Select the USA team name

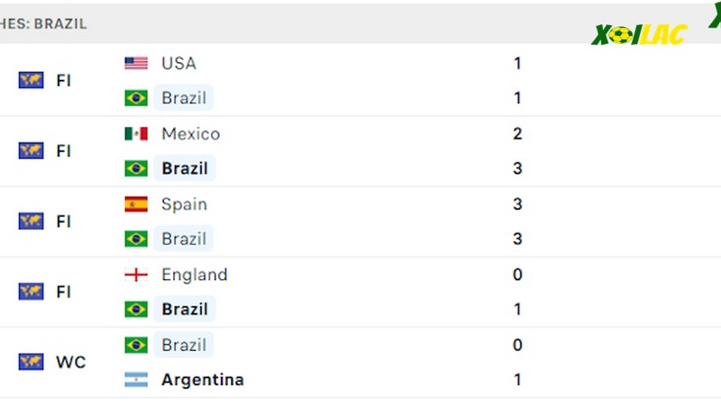(x=178, y=63)
